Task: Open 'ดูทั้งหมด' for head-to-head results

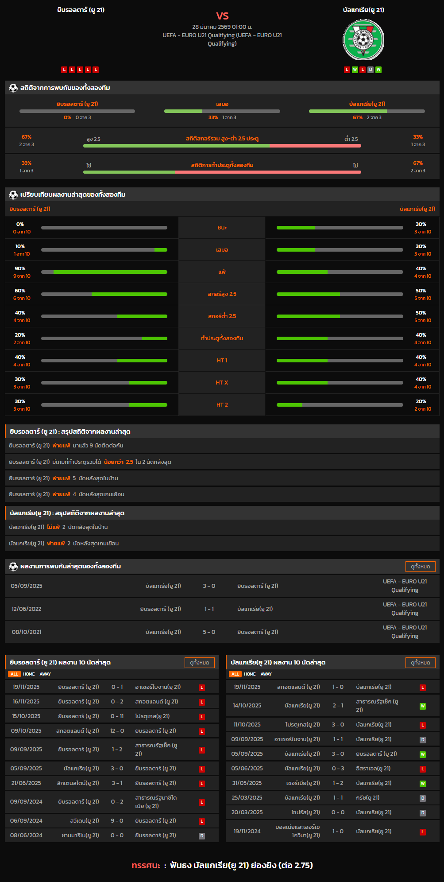Action: (x=420, y=567)
